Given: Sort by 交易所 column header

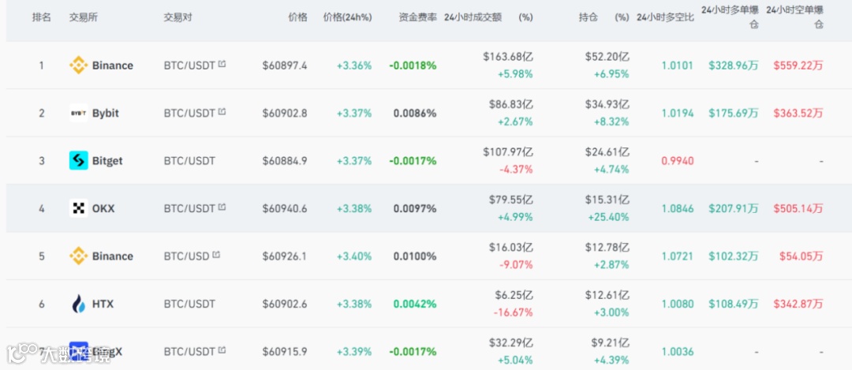Looking at the screenshot, I should point(83,17).
